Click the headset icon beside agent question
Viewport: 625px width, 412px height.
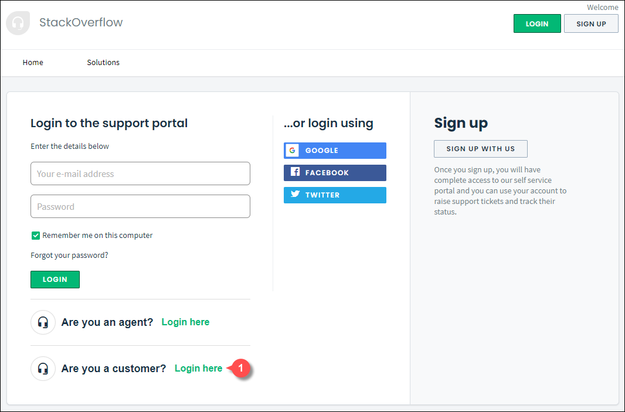tap(43, 322)
